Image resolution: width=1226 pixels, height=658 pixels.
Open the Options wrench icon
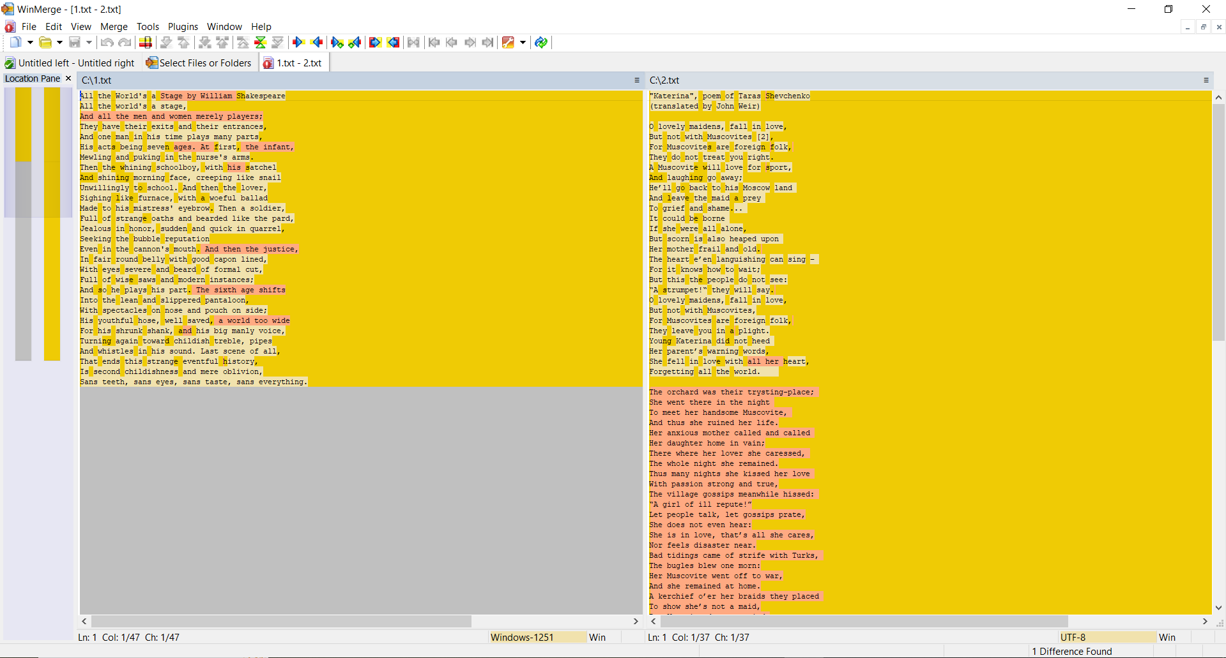(508, 42)
